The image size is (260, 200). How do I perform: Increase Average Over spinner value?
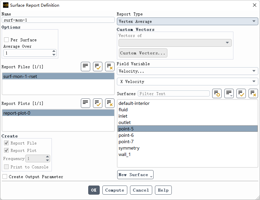(x=54, y=51)
